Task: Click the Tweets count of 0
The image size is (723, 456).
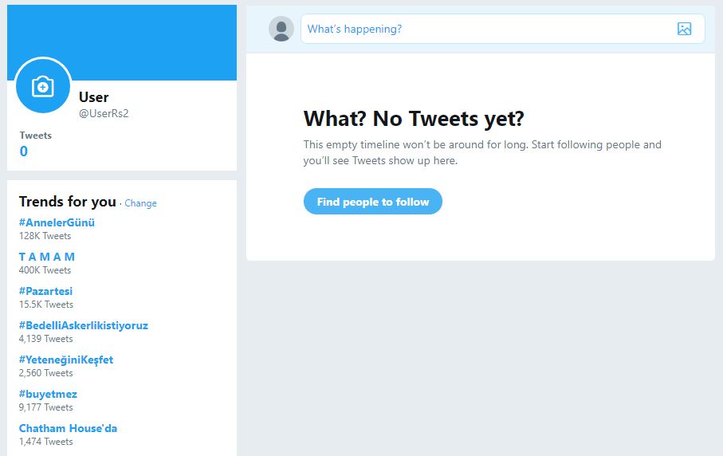Action: 24,151
